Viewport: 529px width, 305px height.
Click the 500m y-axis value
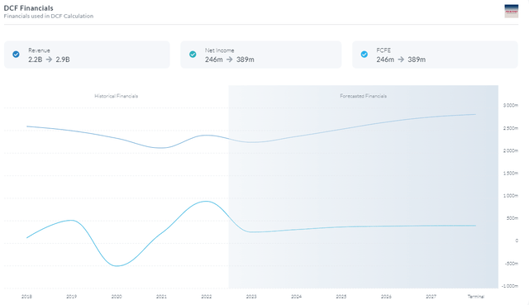point(512,218)
